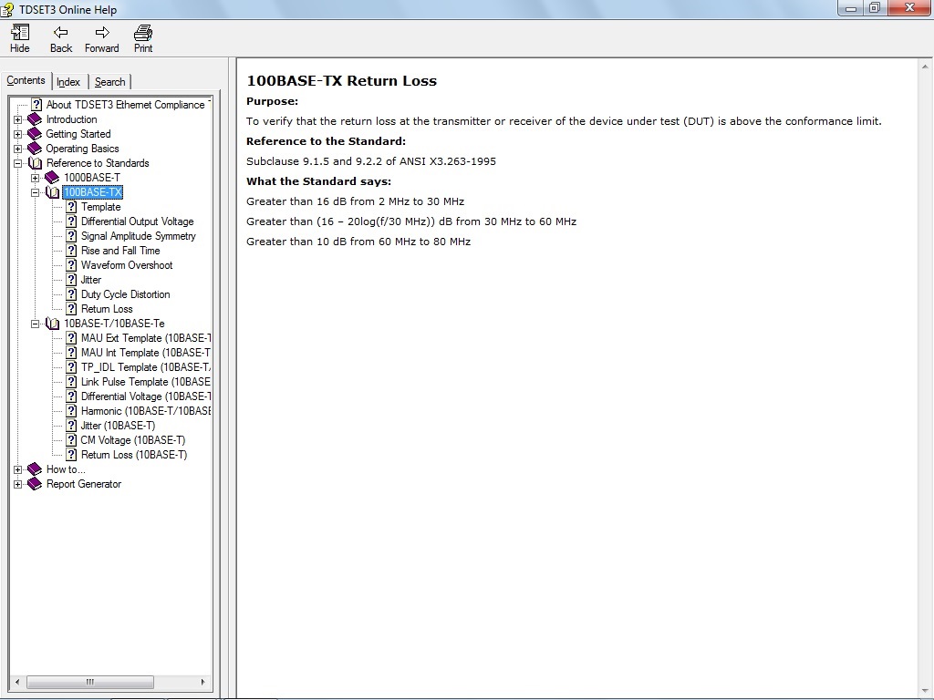Click topic icon beside MAU Ext Template

coord(71,338)
